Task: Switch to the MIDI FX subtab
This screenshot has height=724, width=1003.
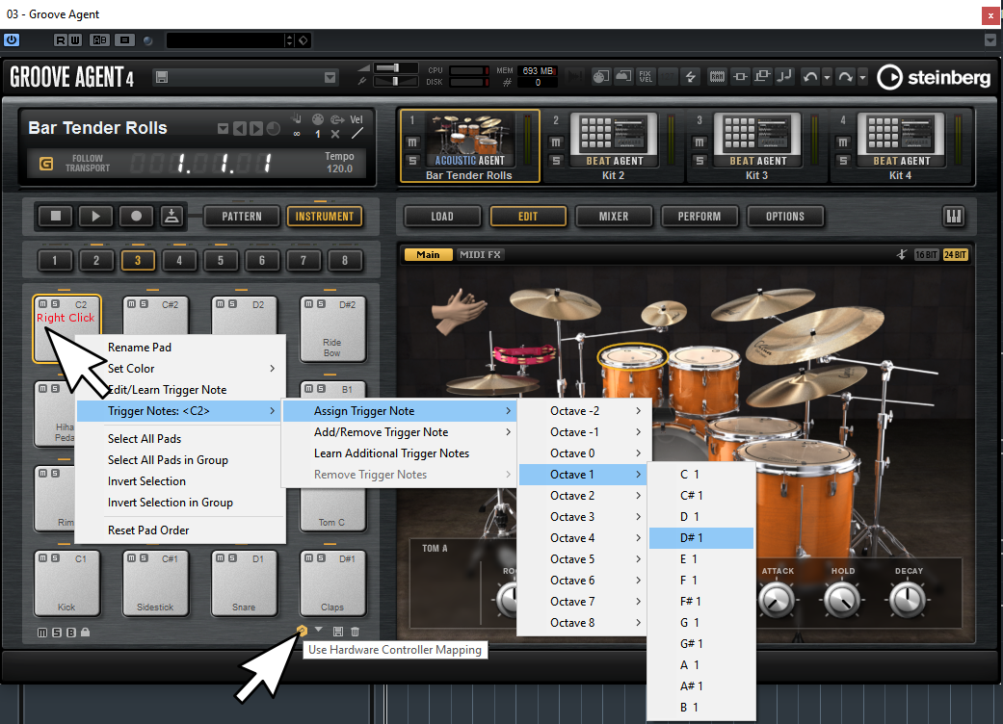Action: 480,254
